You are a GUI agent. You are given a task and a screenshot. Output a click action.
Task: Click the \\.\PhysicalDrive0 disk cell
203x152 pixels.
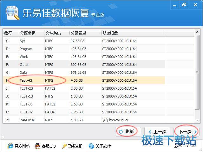click(x=116, y=120)
